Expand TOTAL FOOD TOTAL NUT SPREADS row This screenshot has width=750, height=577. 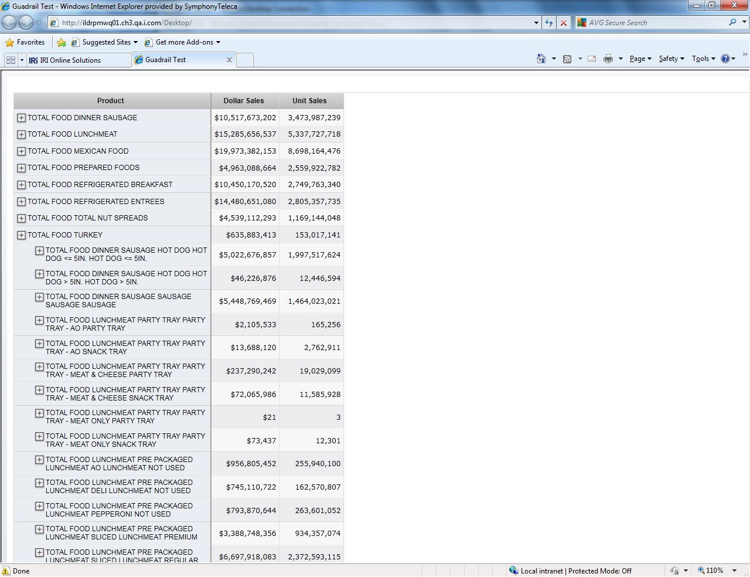point(22,218)
